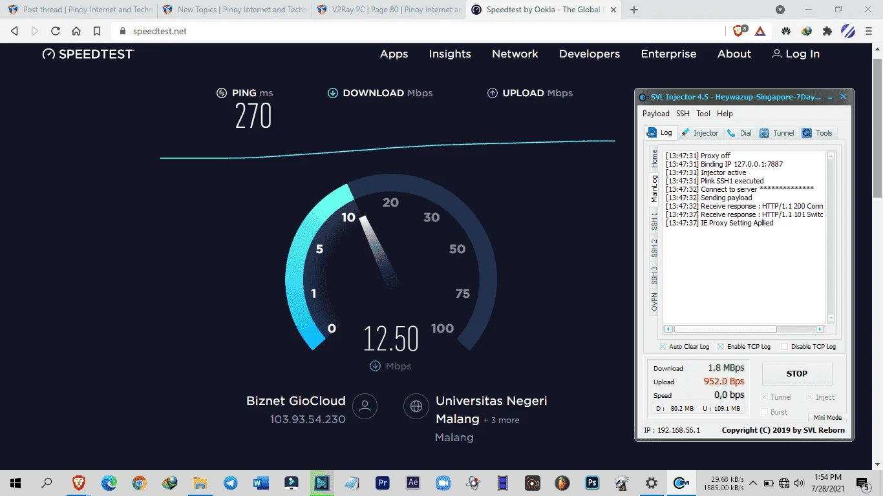Image resolution: width=883 pixels, height=496 pixels.
Task: Open the volume control in system tray
Action: tap(799, 482)
